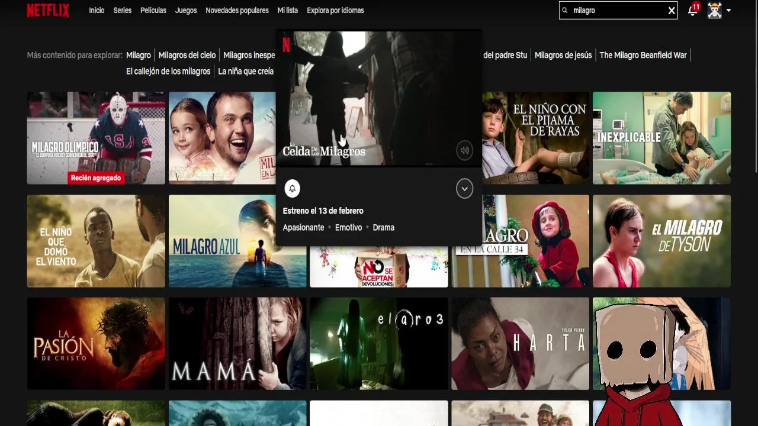Open La Pasión de Cristo card
Viewport: 758px width, 426px height.
(96, 344)
